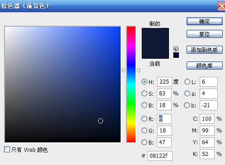
Task: Click the 确定 button
Action: point(205,21)
